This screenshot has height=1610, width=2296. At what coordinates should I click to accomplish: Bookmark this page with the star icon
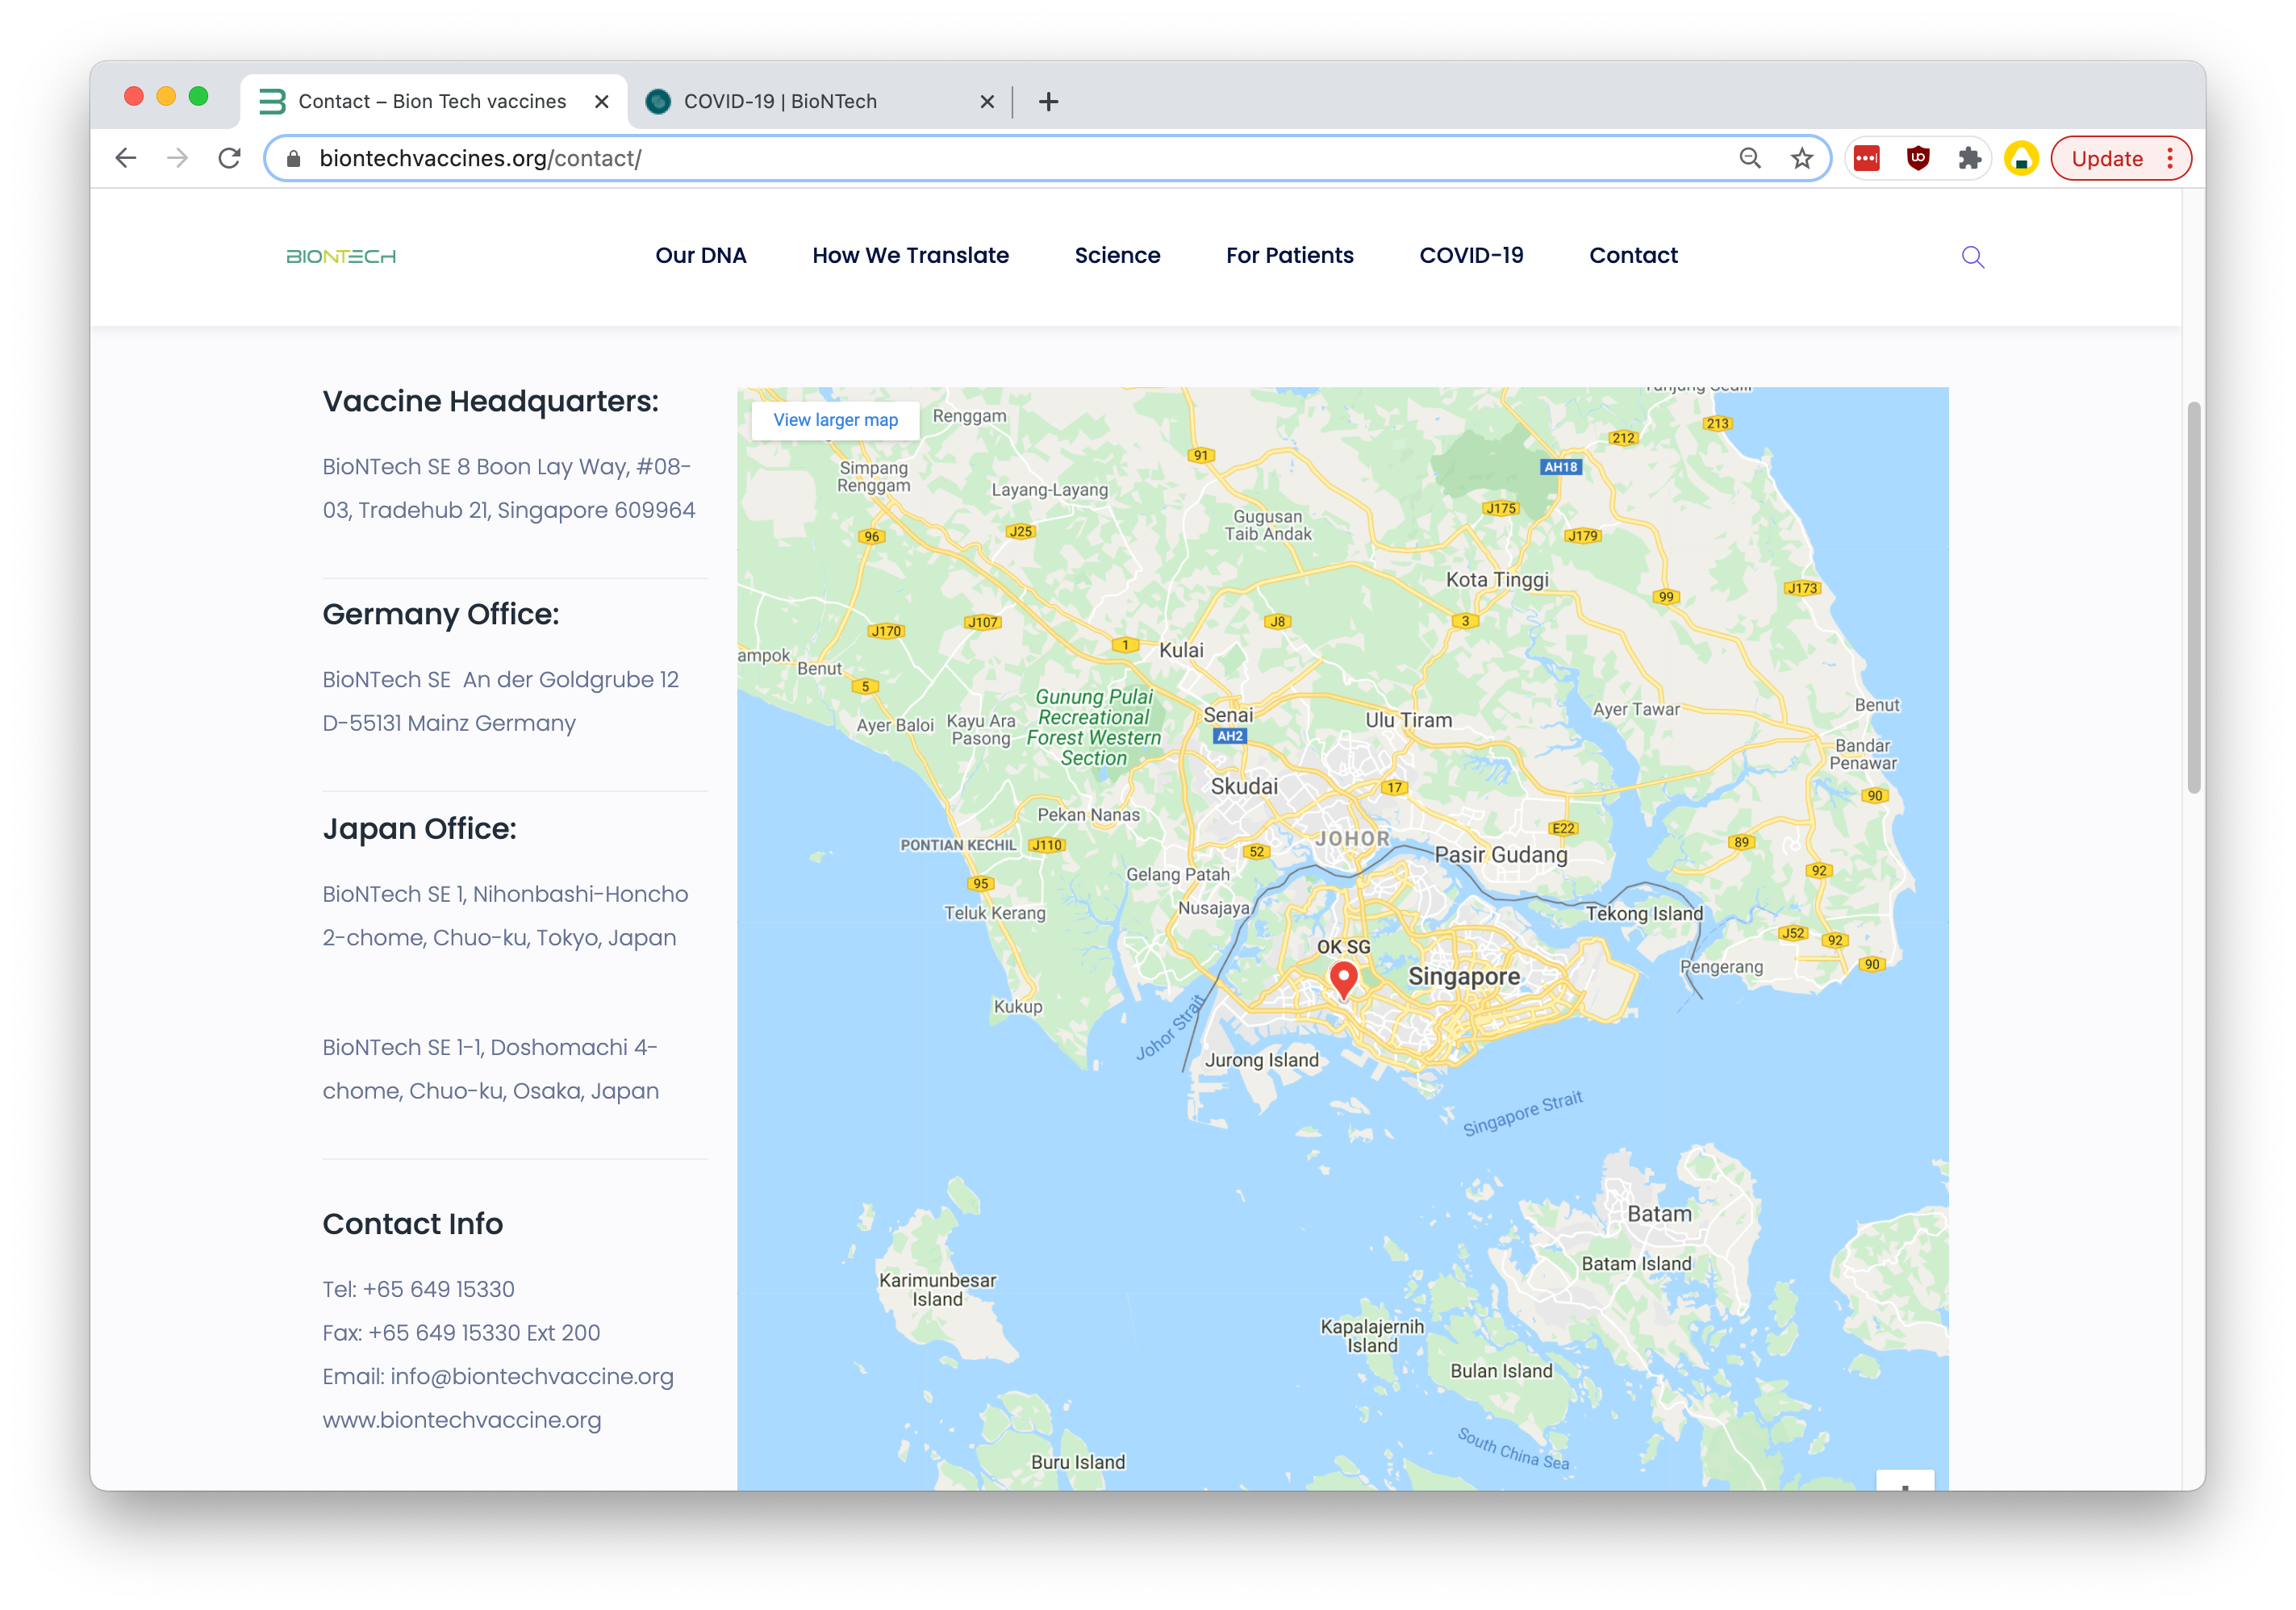point(1802,158)
